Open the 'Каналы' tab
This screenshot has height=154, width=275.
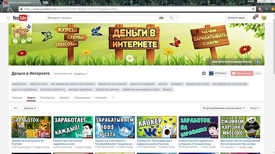click(x=64, y=98)
